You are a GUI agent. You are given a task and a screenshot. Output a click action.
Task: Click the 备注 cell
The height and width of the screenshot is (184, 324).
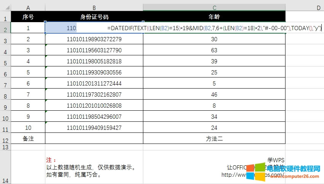[x=28, y=139]
